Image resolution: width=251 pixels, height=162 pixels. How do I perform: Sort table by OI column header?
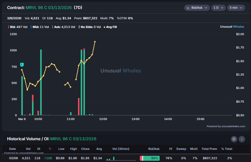[39, 149]
